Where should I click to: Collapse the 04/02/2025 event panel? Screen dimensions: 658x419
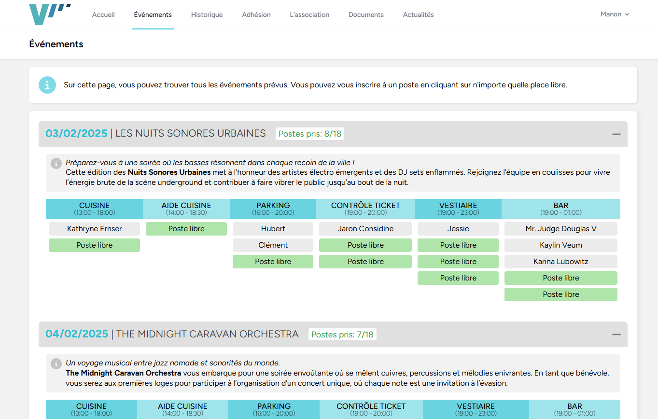click(x=616, y=334)
